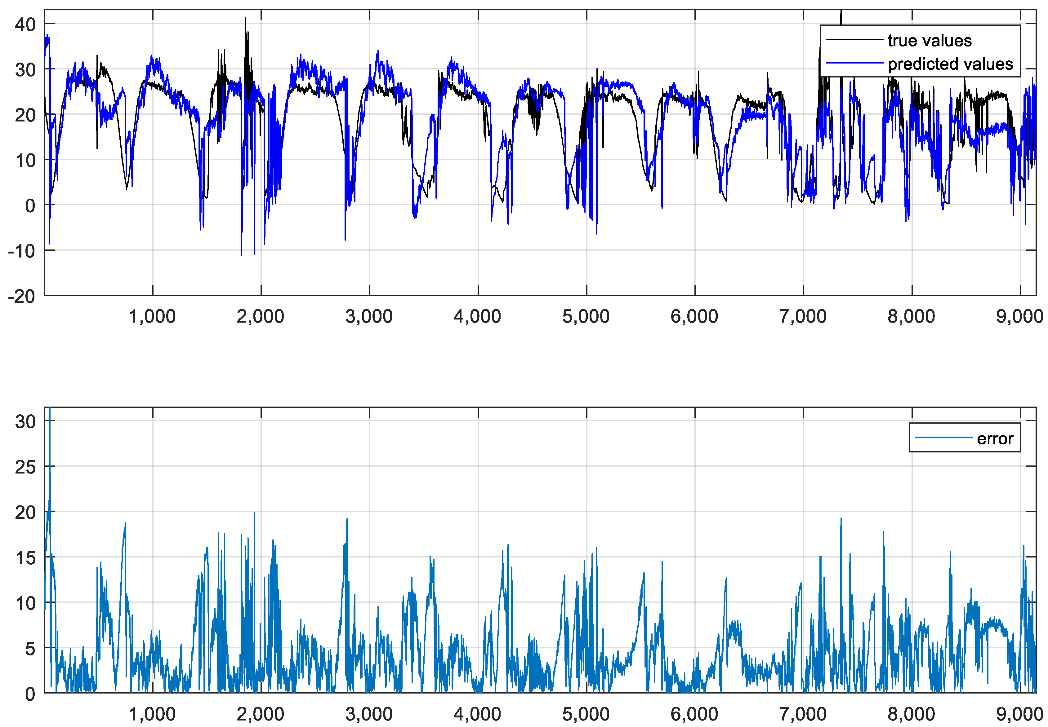Click the blue line sample beside 'predicted values'
The height and width of the screenshot is (727, 1048).
[854, 63]
